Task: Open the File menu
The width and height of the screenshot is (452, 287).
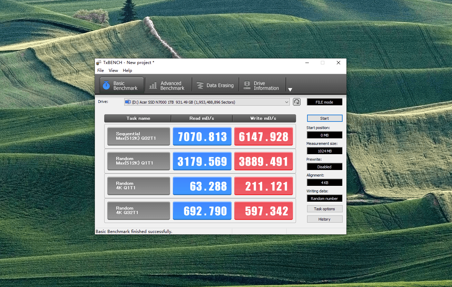Action: click(x=100, y=71)
